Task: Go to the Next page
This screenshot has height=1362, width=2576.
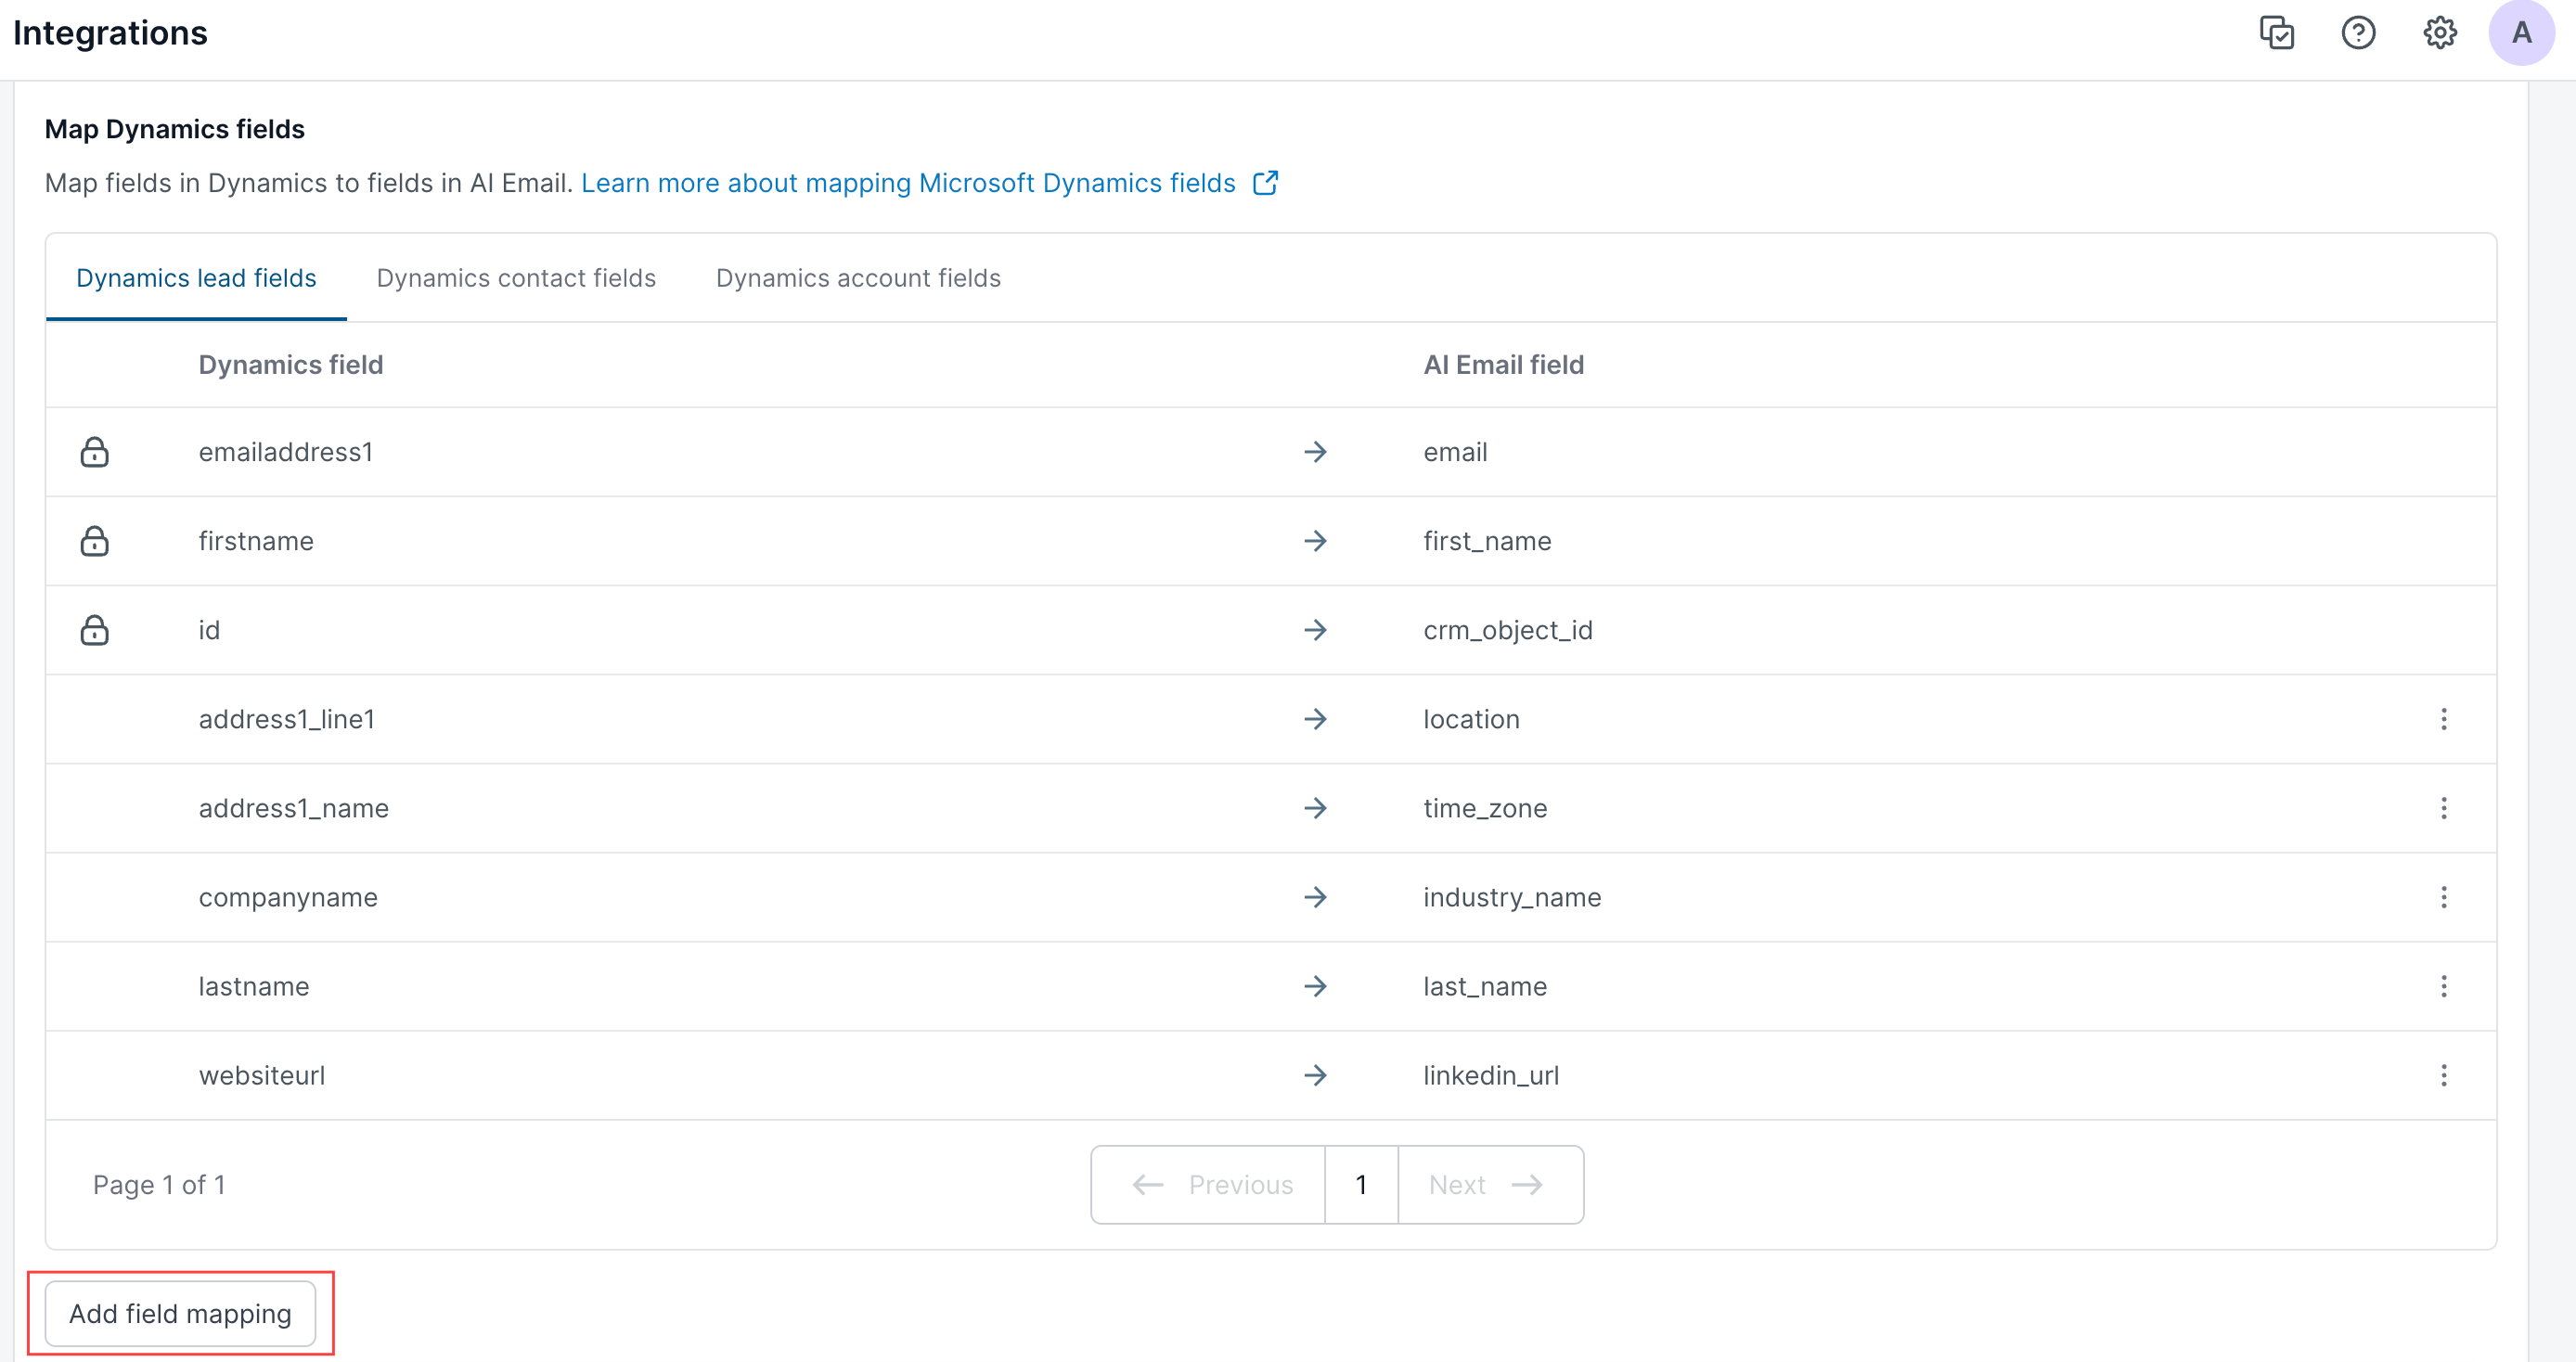Action: coord(1490,1185)
